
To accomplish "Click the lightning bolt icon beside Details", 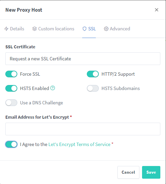I will point(6,29).
